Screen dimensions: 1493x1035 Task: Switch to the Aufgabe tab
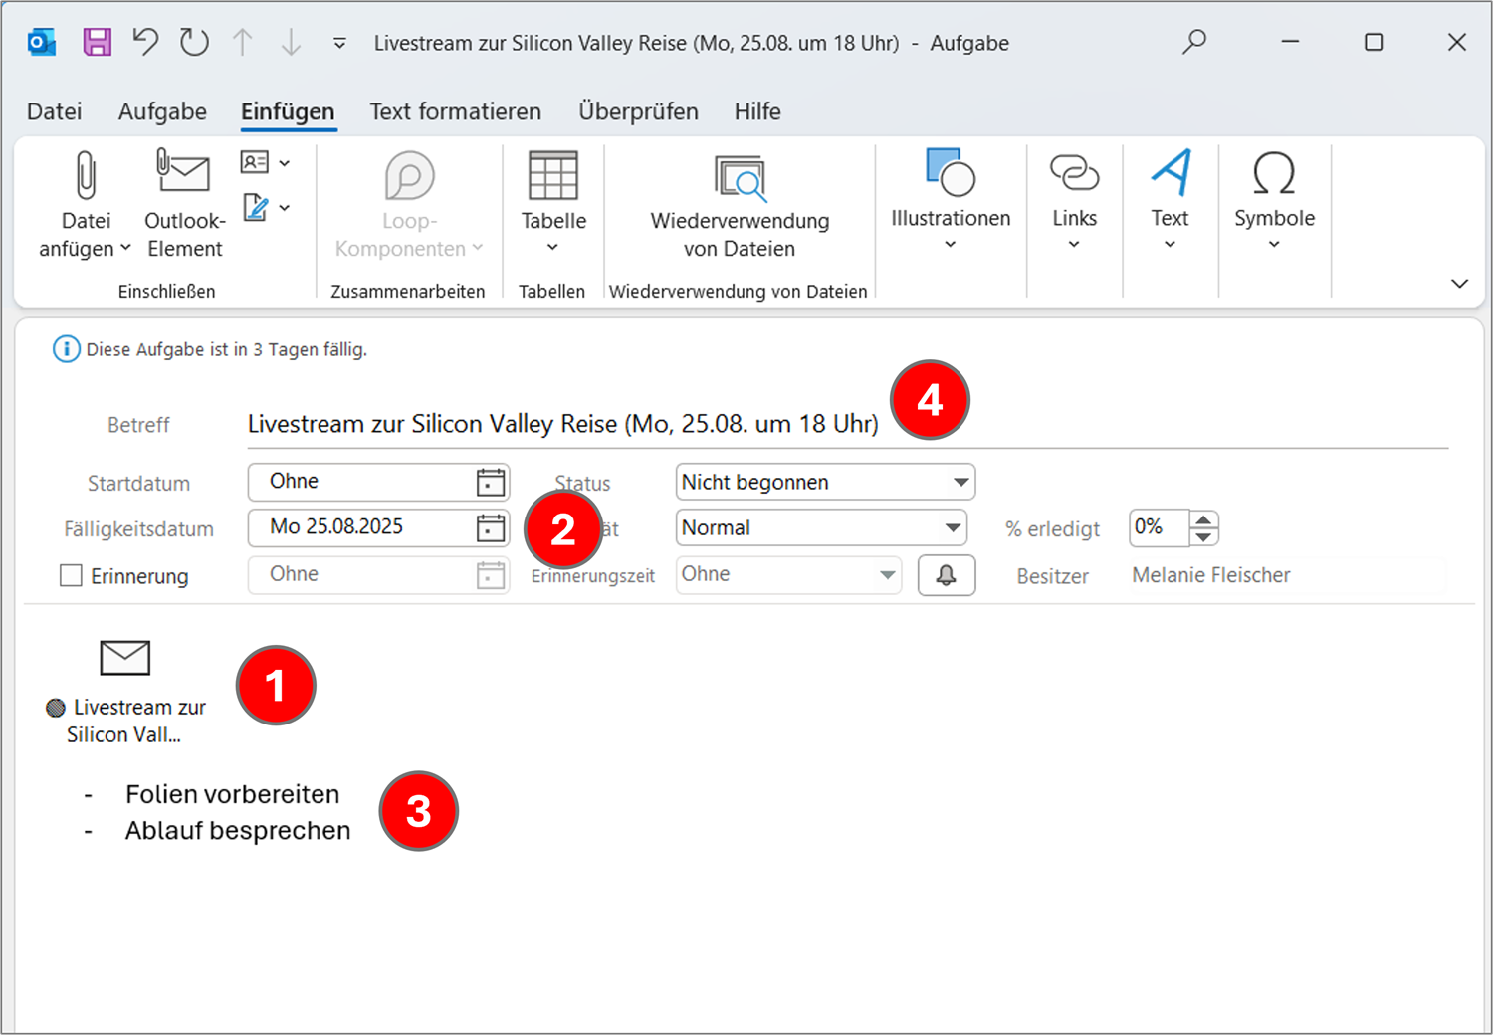click(x=162, y=111)
